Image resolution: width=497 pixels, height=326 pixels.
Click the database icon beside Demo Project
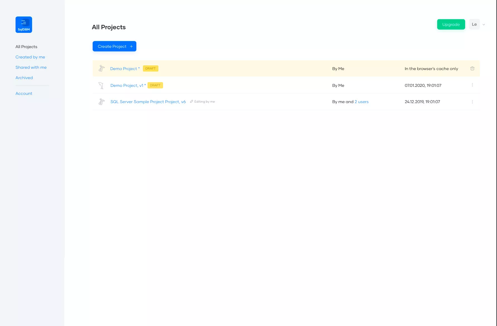(102, 68)
